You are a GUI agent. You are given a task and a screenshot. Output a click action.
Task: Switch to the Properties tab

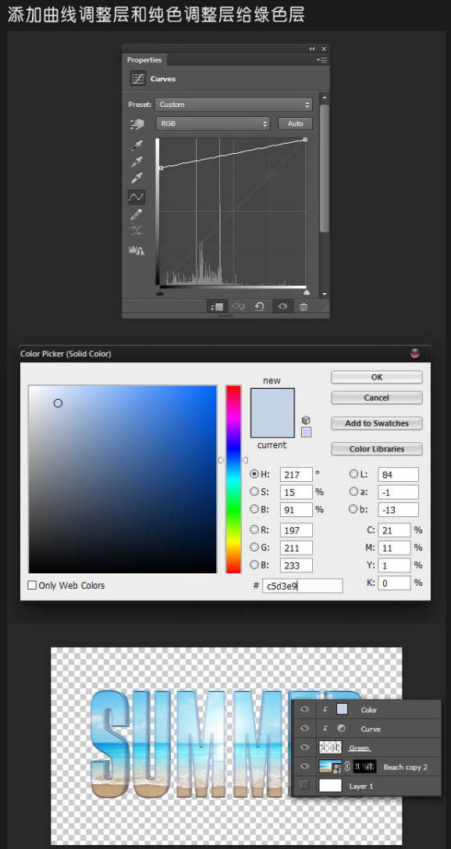144,60
